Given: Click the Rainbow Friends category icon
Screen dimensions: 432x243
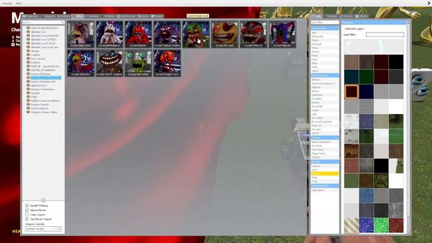Looking at the screenshot, I should coord(28,105).
